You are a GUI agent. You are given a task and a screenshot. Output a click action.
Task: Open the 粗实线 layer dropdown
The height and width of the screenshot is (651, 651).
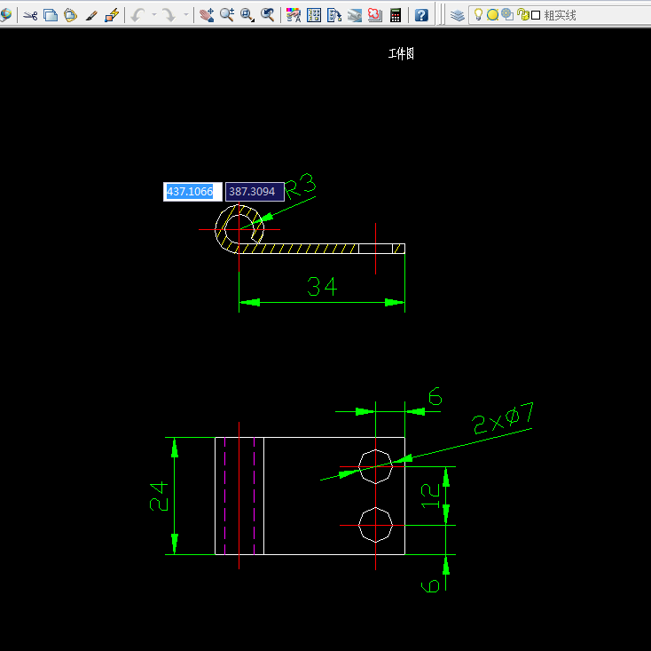560,16
